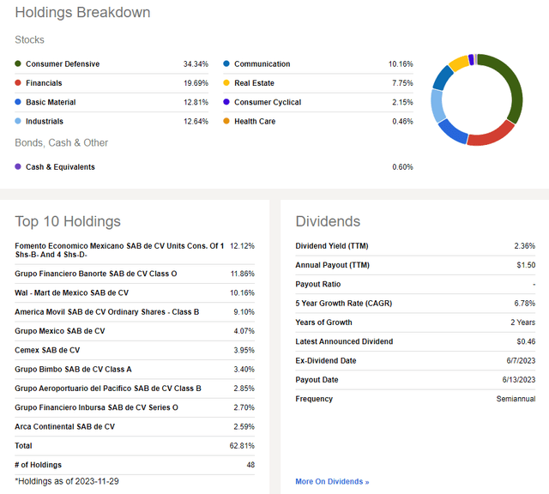Image resolution: width=549 pixels, height=494 pixels.
Task: Click the 0.60% cash value
Action: click(402, 167)
